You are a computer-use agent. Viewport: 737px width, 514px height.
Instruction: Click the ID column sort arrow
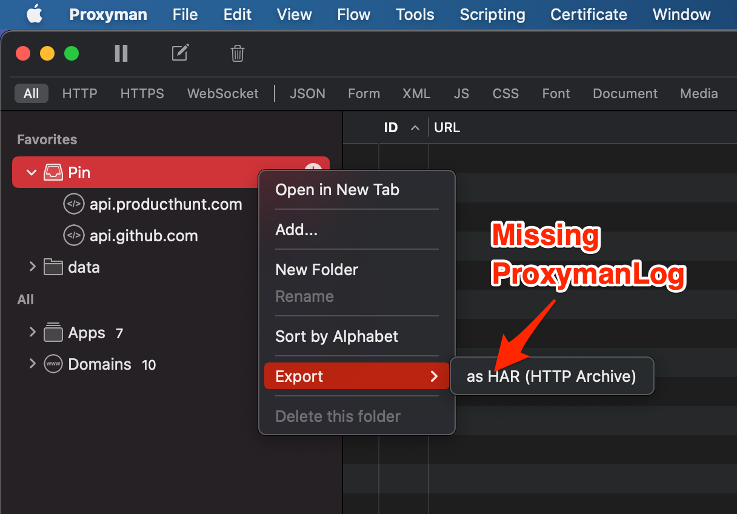(415, 128)
